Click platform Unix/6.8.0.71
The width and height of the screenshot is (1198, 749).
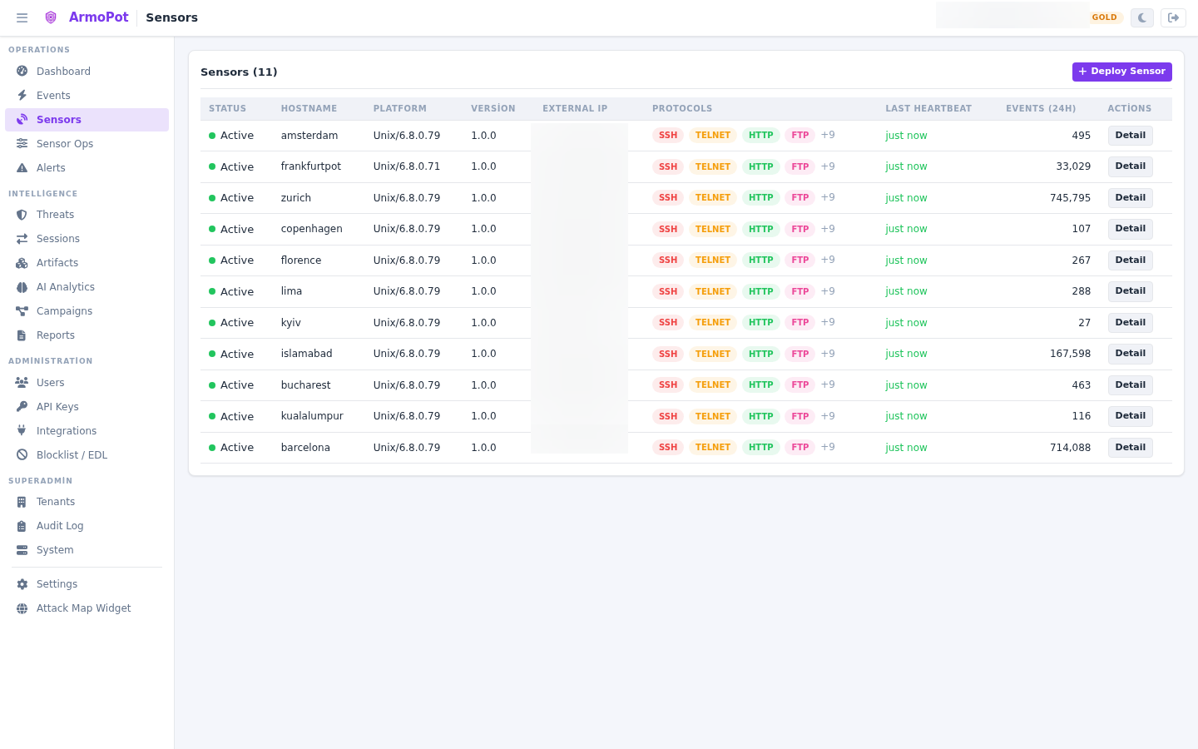tap(407, 166)
